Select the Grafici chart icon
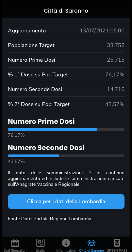 (x=40, y=243)
